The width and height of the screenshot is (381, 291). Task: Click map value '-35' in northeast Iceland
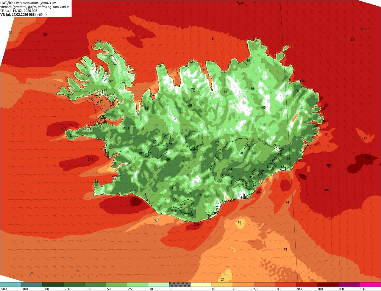click(x=252, y=89)
